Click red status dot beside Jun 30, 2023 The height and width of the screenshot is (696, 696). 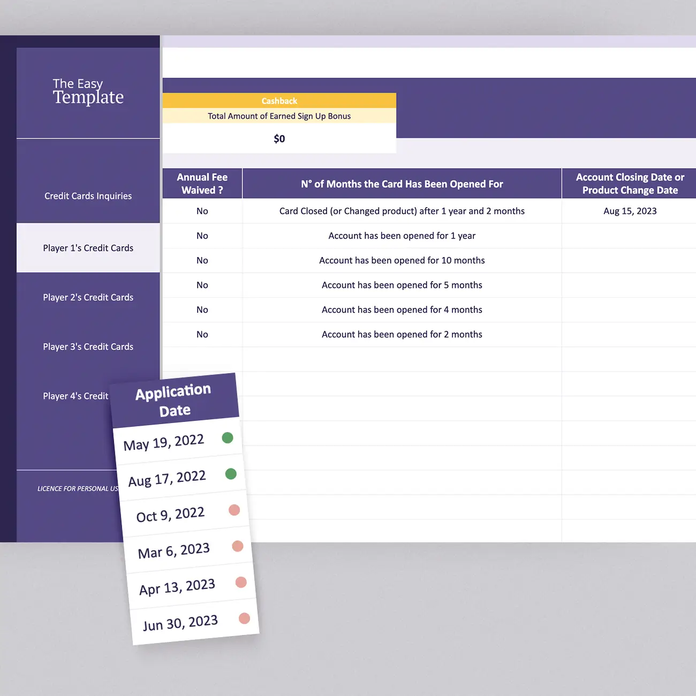[244, 618]
